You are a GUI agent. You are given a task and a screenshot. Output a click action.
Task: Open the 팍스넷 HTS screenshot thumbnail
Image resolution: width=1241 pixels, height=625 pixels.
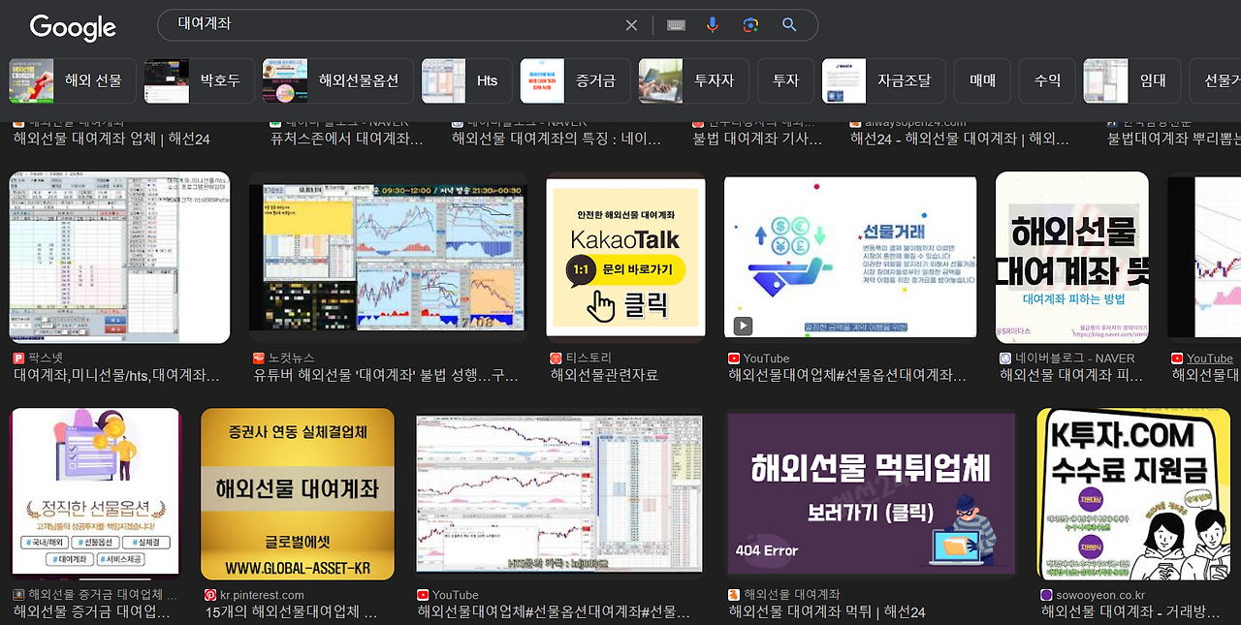pos(120,258)
